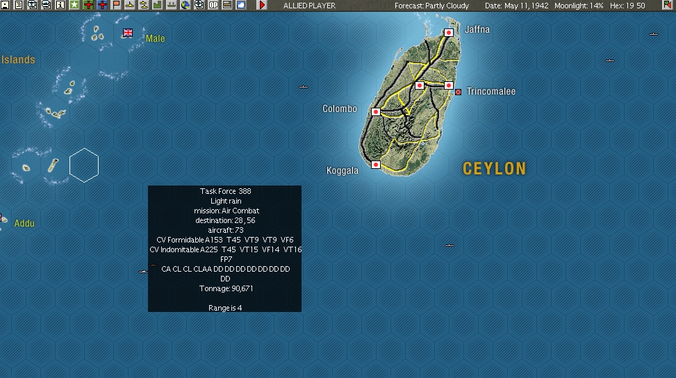
Task: Click 'Hex: 19 50' status text
Action: [x=627, y=6]
